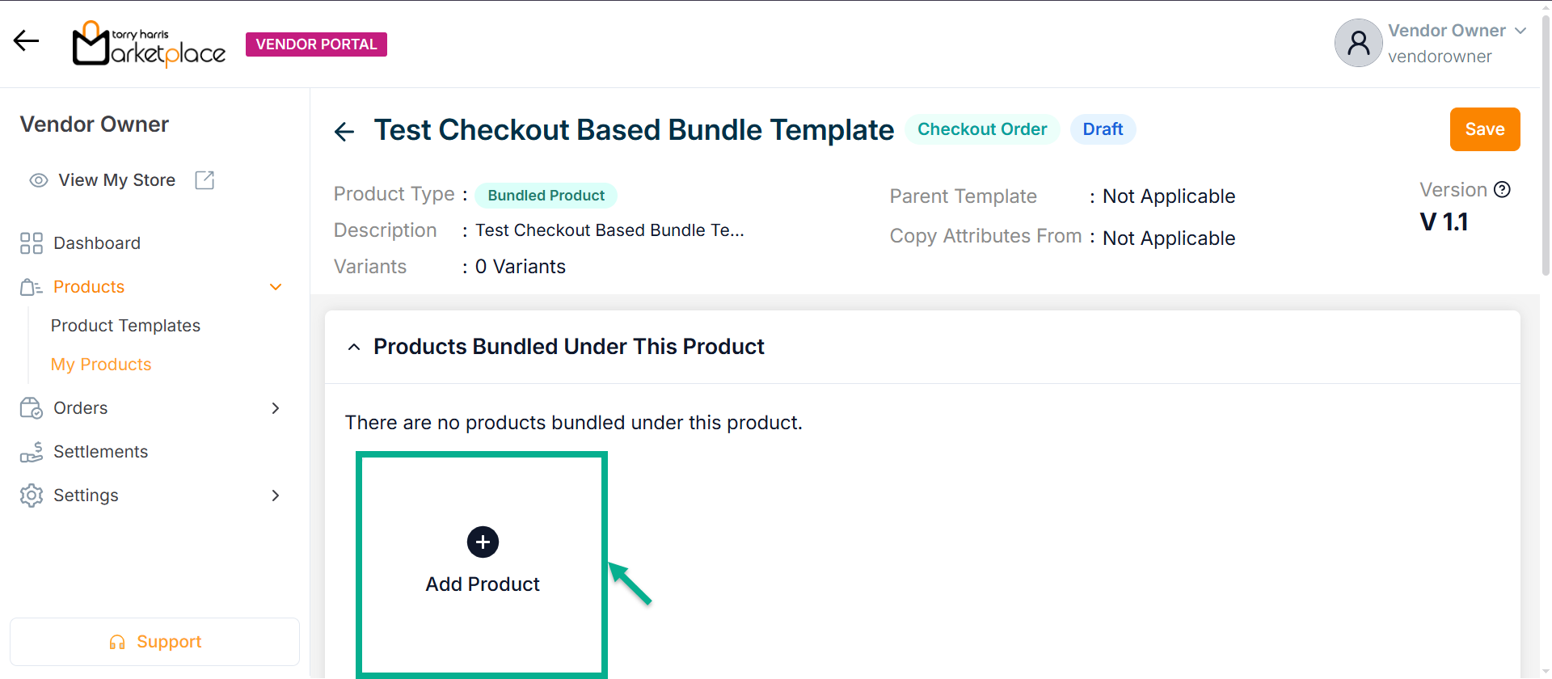Open the Vendor Owner account dropdown
The image size is (1552, 679).
coord(1520,31)
